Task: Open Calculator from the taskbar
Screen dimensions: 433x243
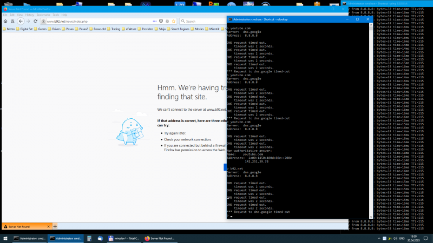Action: (x=89, y=238)
